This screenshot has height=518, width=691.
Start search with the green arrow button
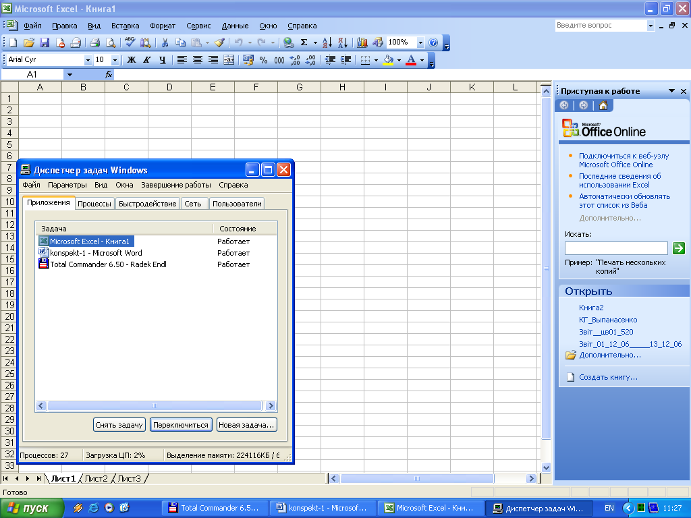click(x=679, y=248)
